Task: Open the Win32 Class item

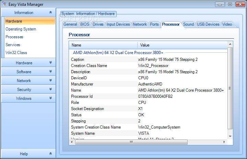Action: (16, 53)
